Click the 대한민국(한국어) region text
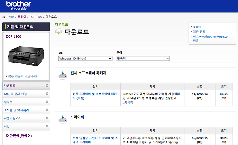238x145 pixels. [19, 136]
